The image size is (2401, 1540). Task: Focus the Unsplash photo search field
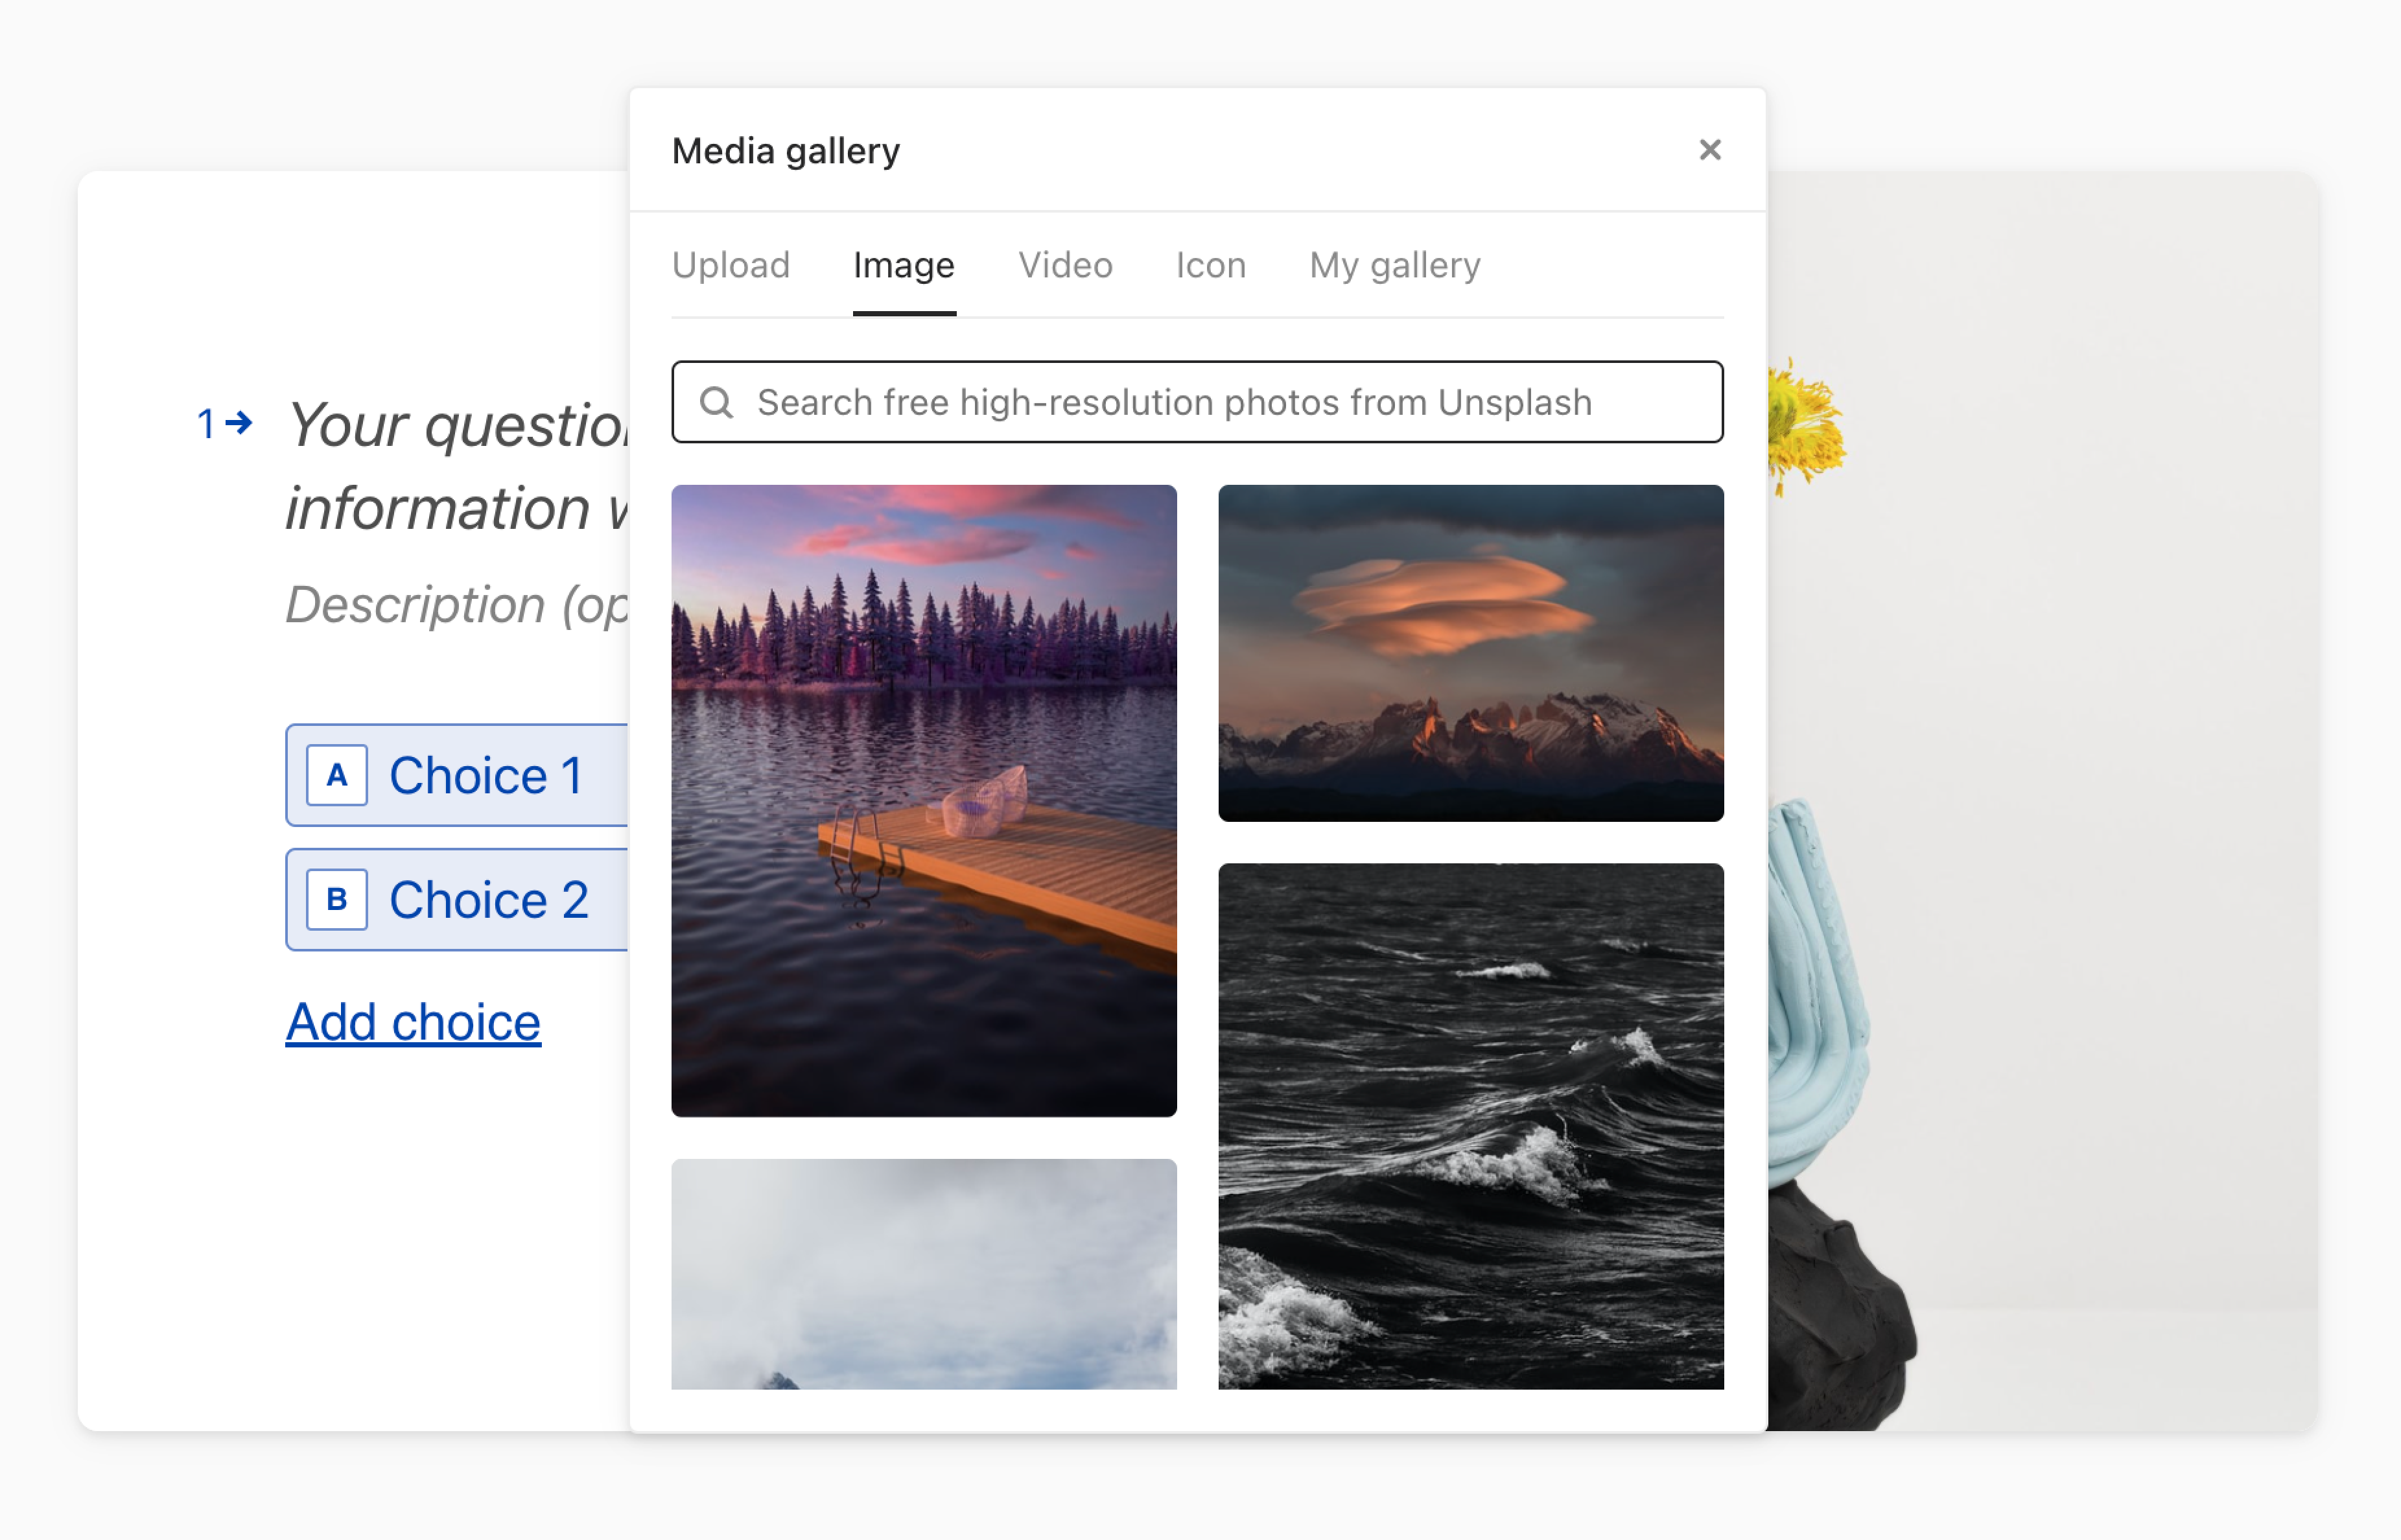(1197, 402)
